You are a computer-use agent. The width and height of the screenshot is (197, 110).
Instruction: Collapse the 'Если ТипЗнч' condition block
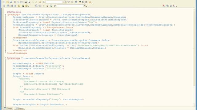(5, 46)
